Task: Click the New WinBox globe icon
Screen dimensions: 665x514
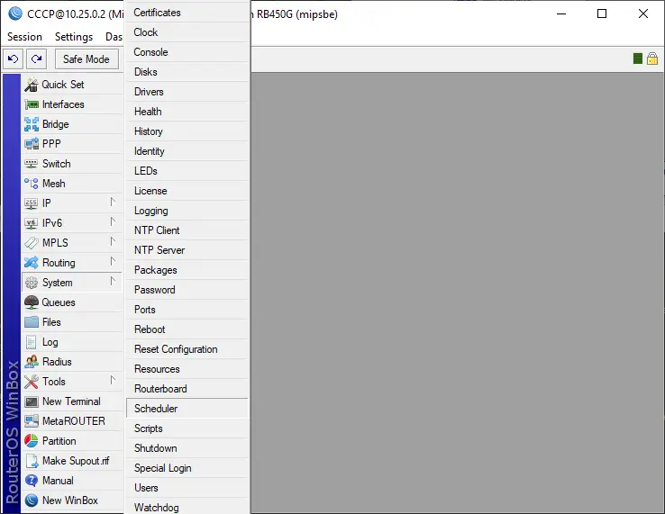Action: pos(32,500)
